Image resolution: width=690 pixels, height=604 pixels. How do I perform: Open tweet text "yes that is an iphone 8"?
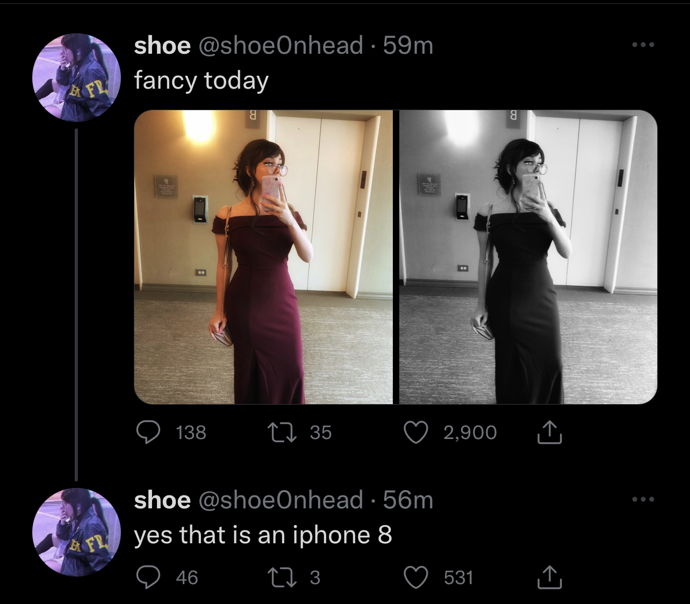pyautogui.click(x=263, y=535)
